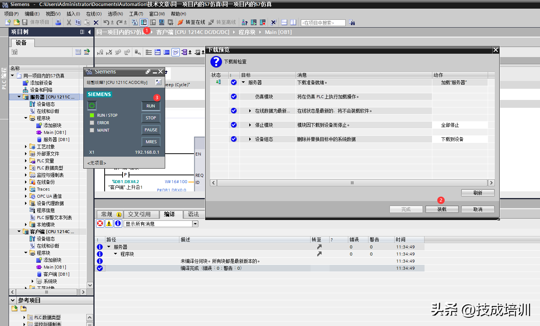Open the 显示所有消息 message filter dropdown
540x326 pixels.
pos(195,224)
